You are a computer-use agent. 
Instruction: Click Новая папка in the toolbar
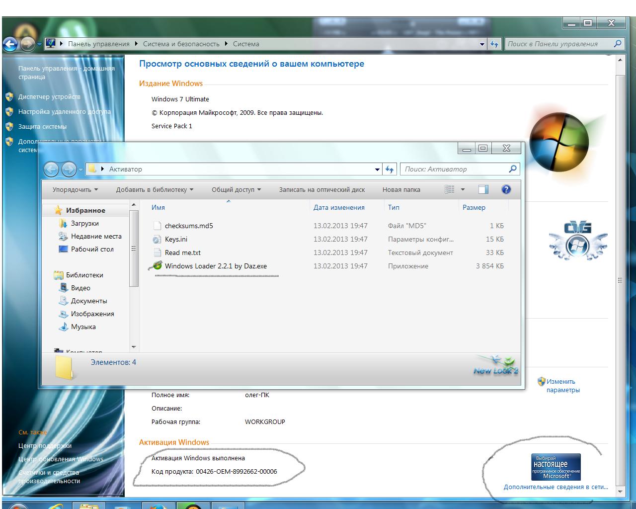click(401, 189)
